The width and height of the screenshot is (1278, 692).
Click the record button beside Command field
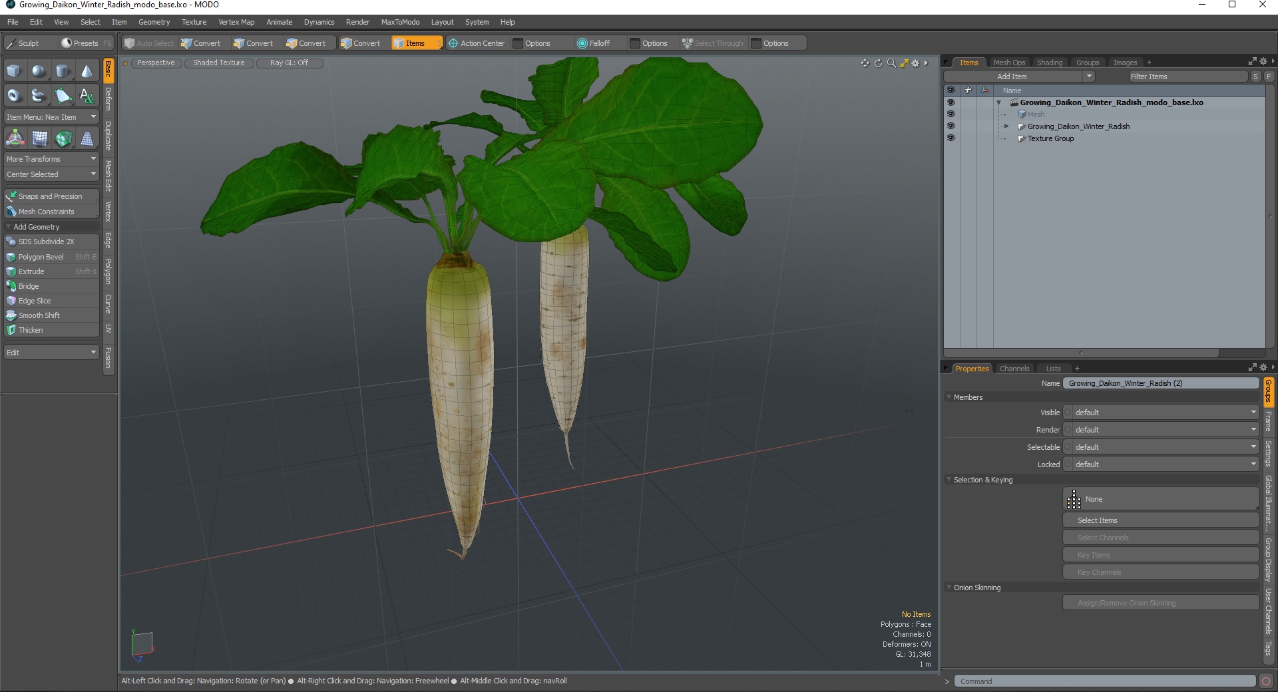(x=1266, y=681)
